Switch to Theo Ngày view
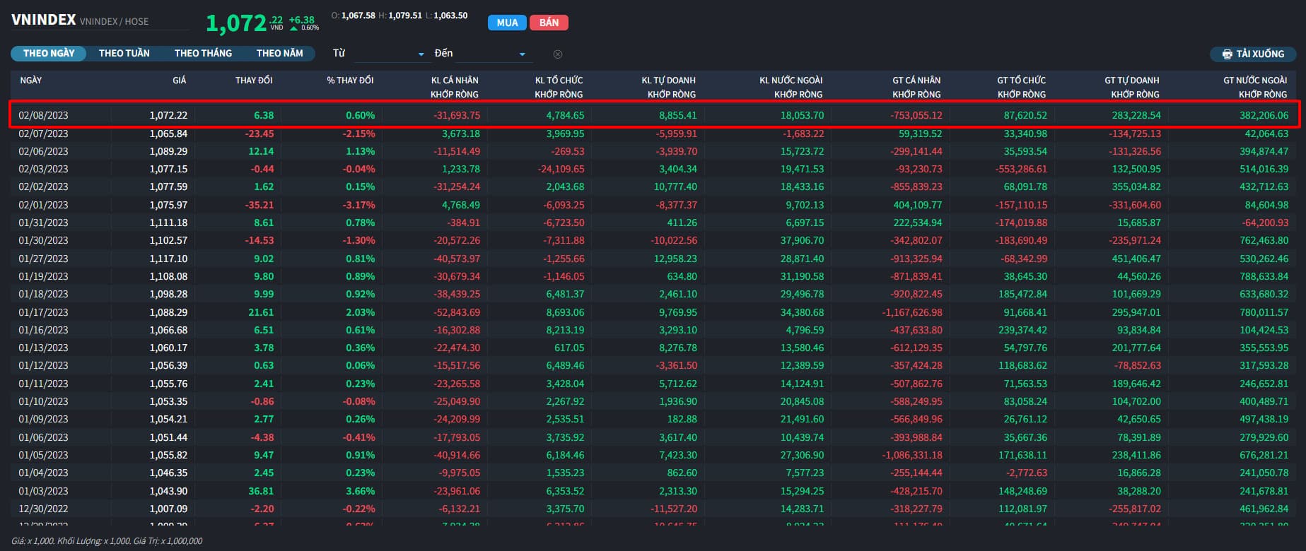 click(x=48, y=54)
